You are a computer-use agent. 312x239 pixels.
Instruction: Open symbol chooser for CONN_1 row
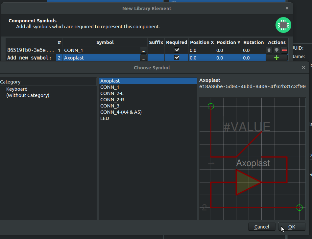143,50
